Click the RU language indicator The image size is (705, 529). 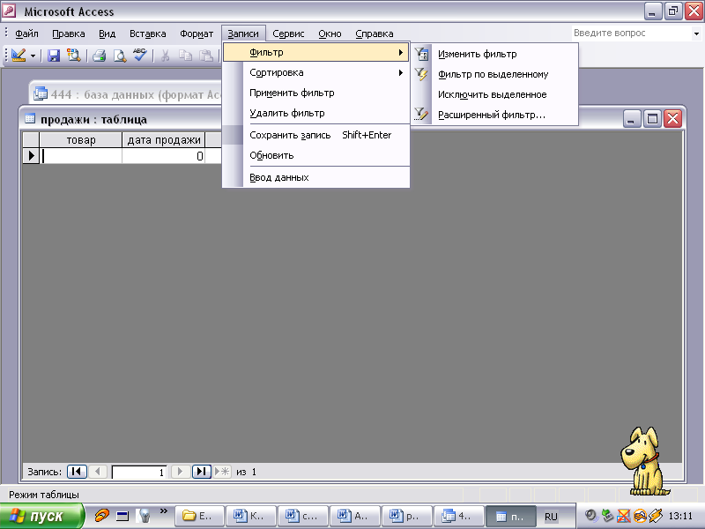coord(551,517)
